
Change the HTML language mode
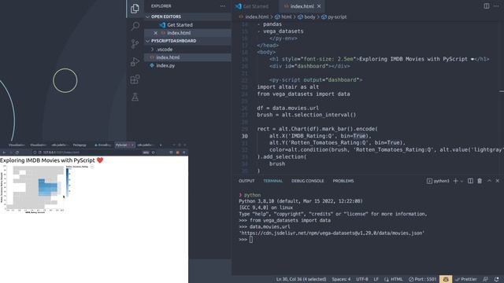394,280
